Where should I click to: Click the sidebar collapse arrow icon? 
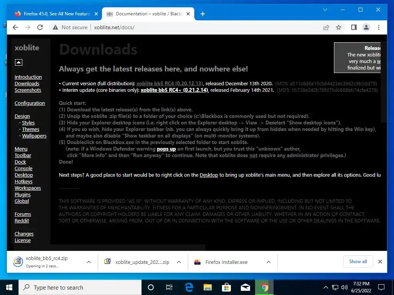18,62
